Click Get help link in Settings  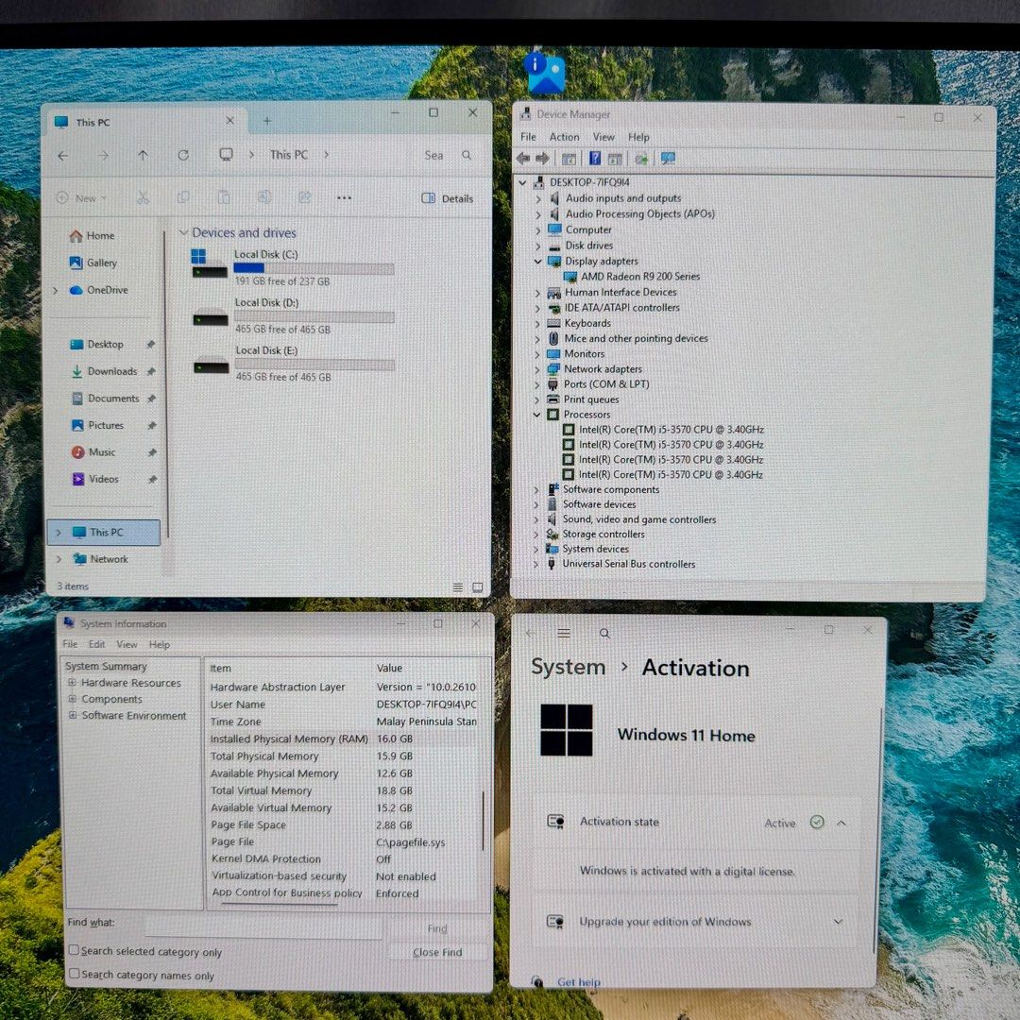coord(578,982)
